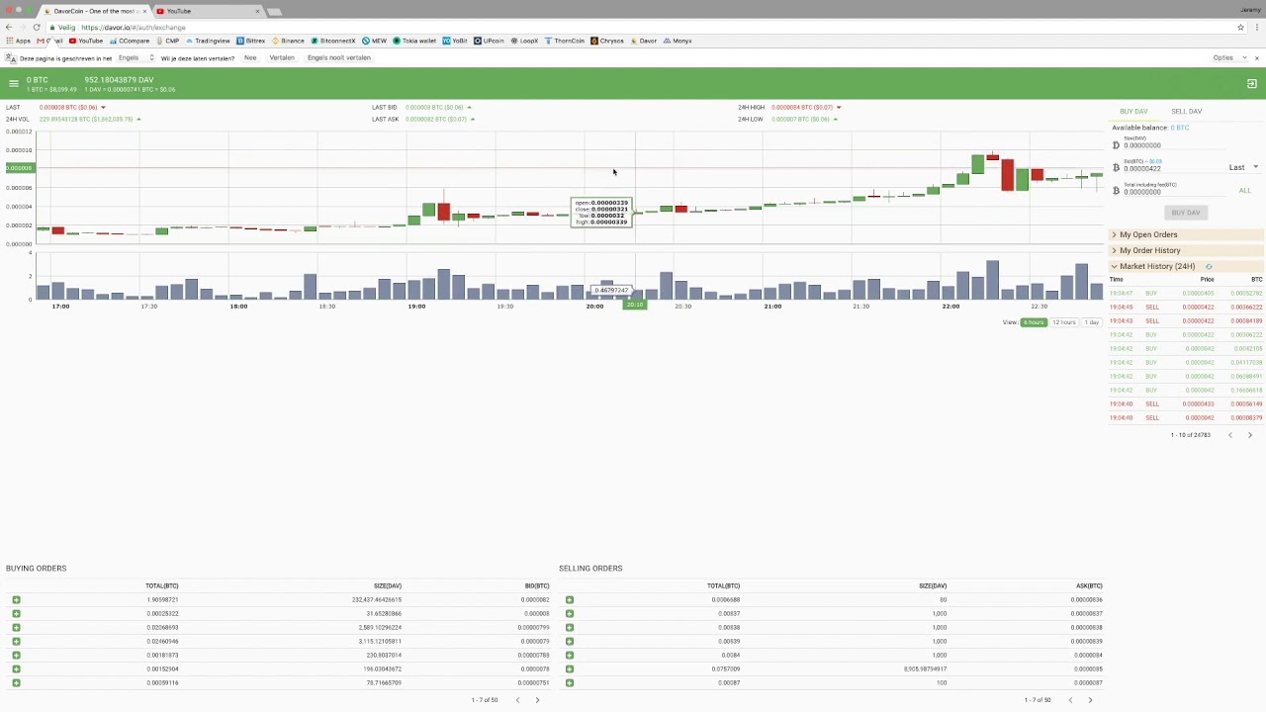Set chart view to 6 hours

click(1034, 322)
